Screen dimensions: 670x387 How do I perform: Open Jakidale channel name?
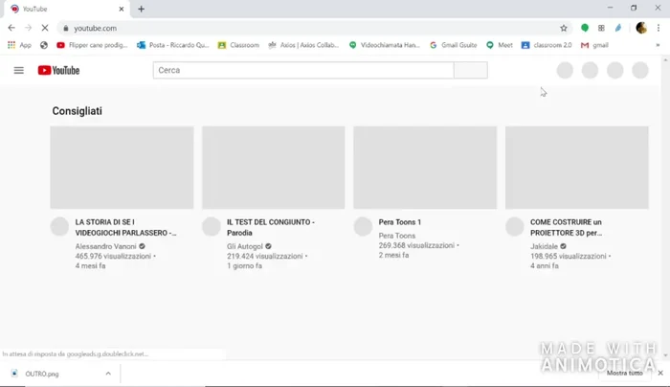[544, 246]
